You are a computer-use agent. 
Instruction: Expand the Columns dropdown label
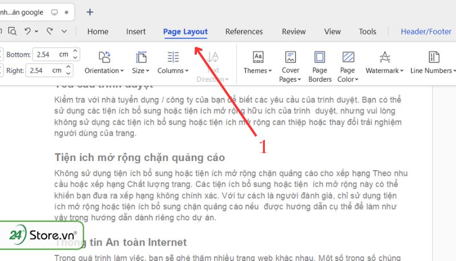(x=173, y=71)
